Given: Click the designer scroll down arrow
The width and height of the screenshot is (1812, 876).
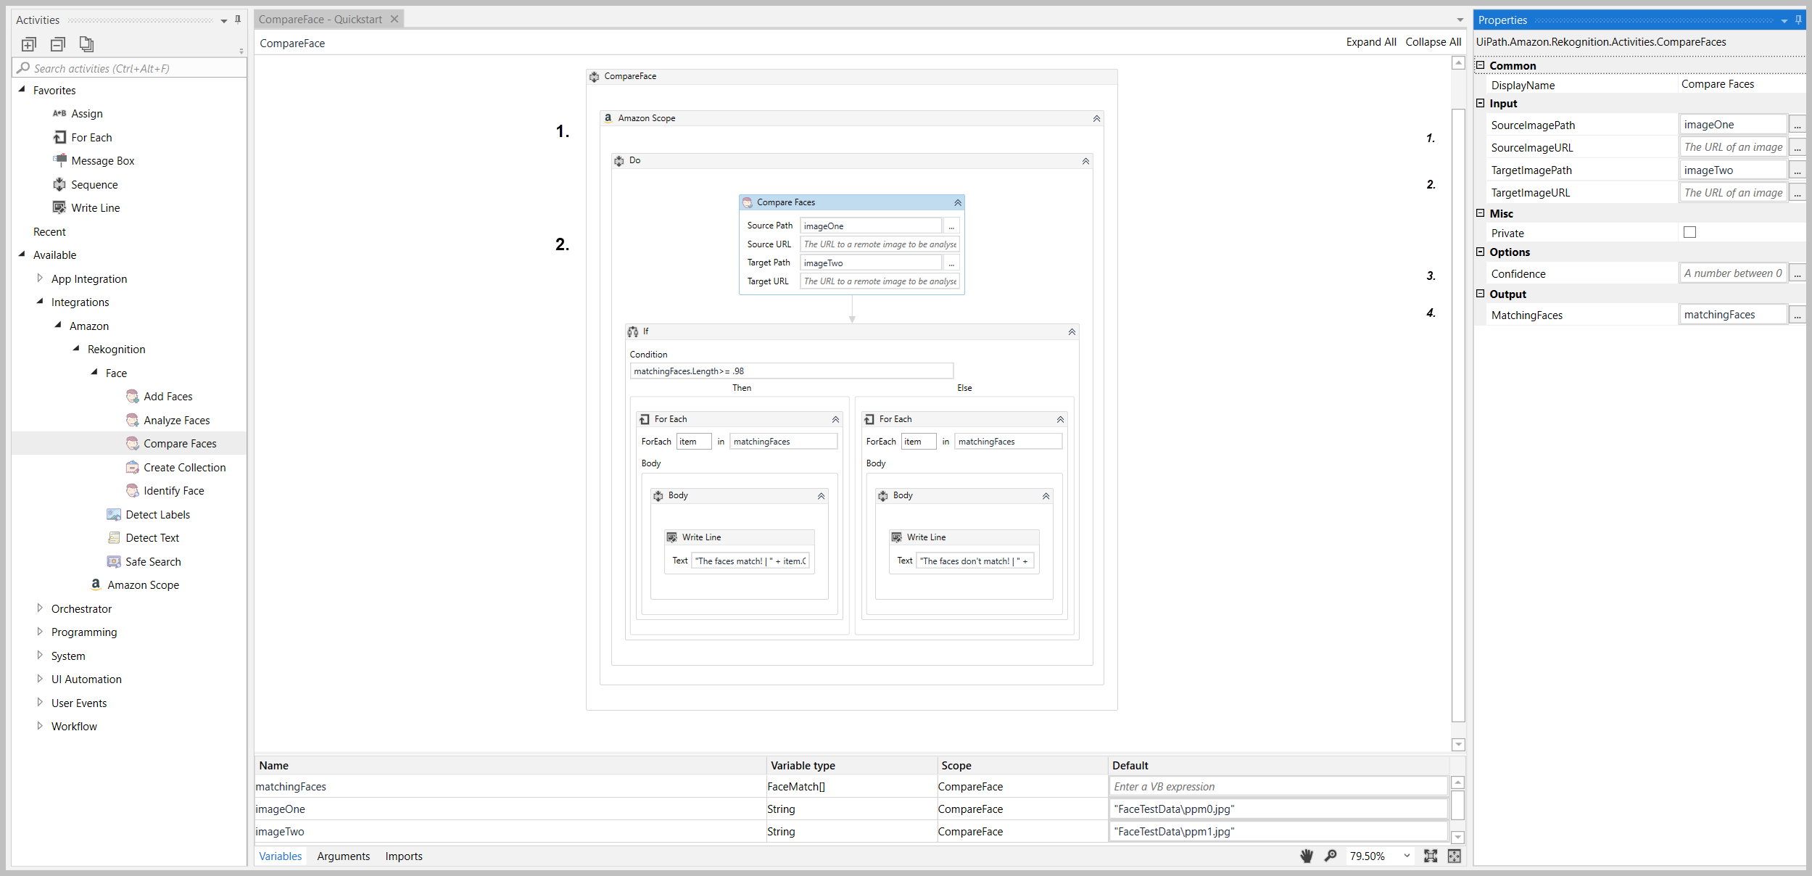Looking at the screenshot, I should click(1458, 745).
